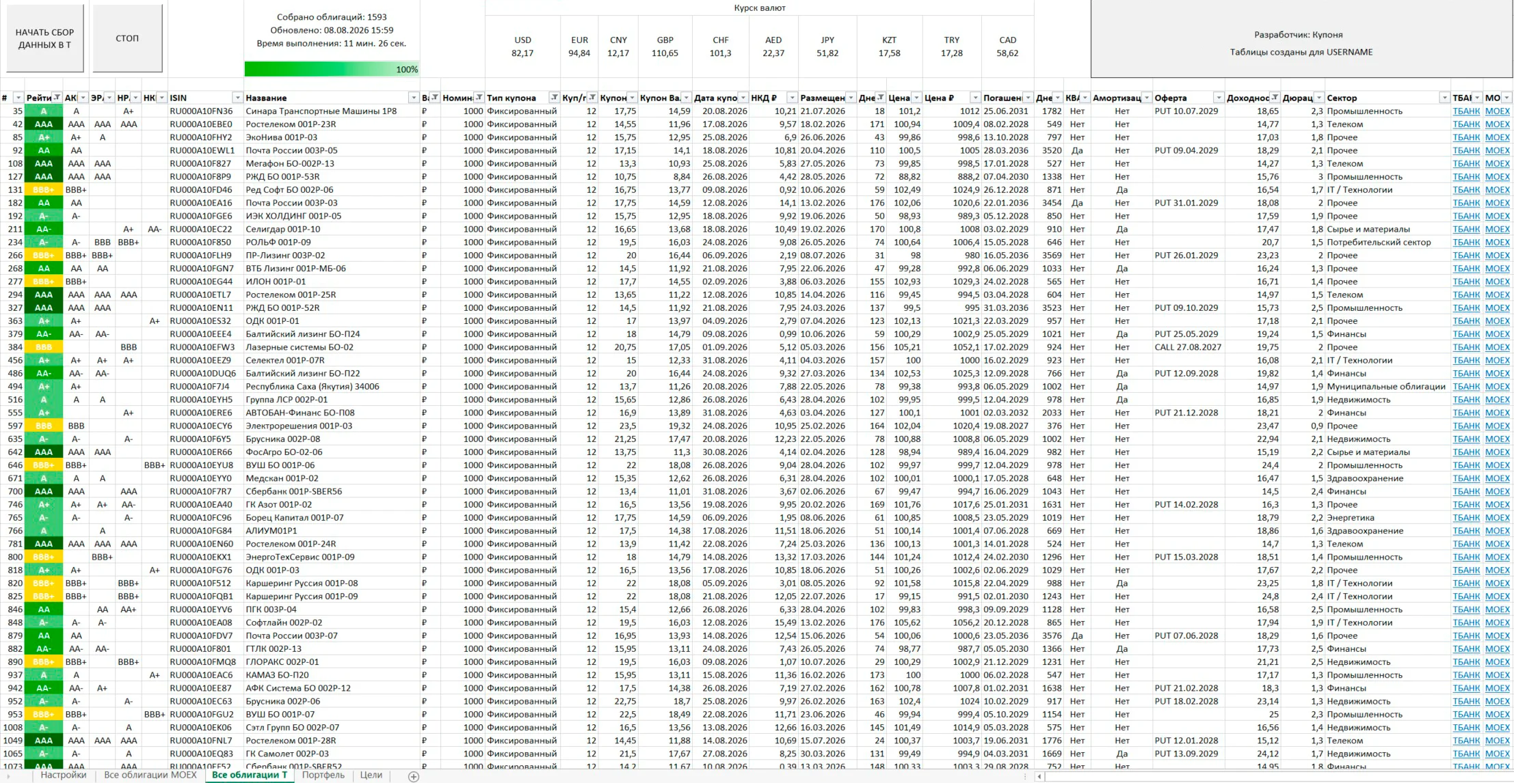Follow the ТБАНК link for ЭкоНива 001Р-03
Screen dimensions: 1514x783
pos(1466,137)
